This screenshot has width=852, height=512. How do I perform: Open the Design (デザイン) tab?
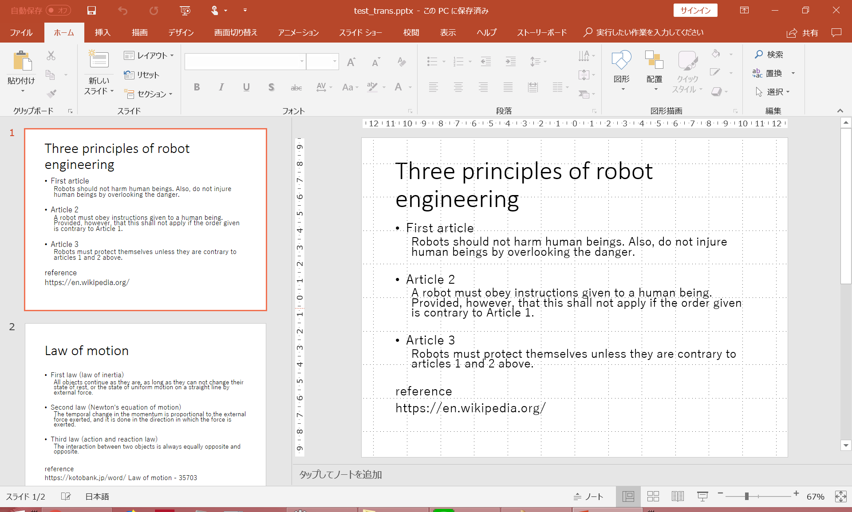coord(181,32)
